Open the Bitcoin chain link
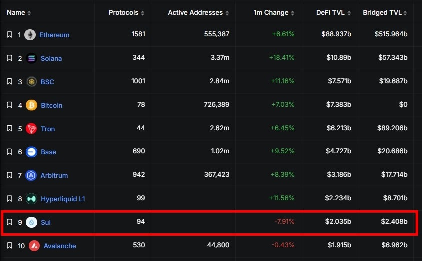 (x=52, y=105)
